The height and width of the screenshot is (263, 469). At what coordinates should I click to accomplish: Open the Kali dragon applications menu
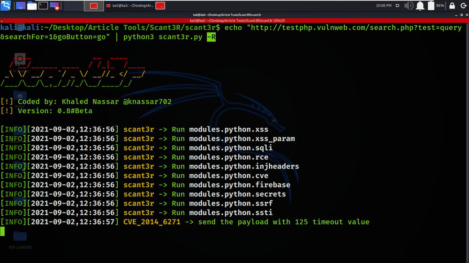point(5,5)
